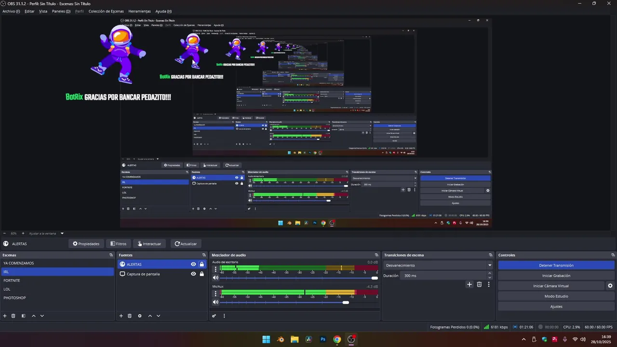
Task: Click ALERTAS browser source globe icon
Action: pos(122,264)
